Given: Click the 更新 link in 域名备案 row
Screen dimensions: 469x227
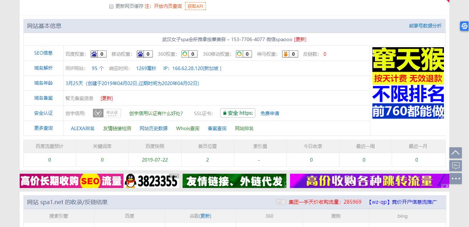Looking at the screenshot, I should [x=107, y=98].
